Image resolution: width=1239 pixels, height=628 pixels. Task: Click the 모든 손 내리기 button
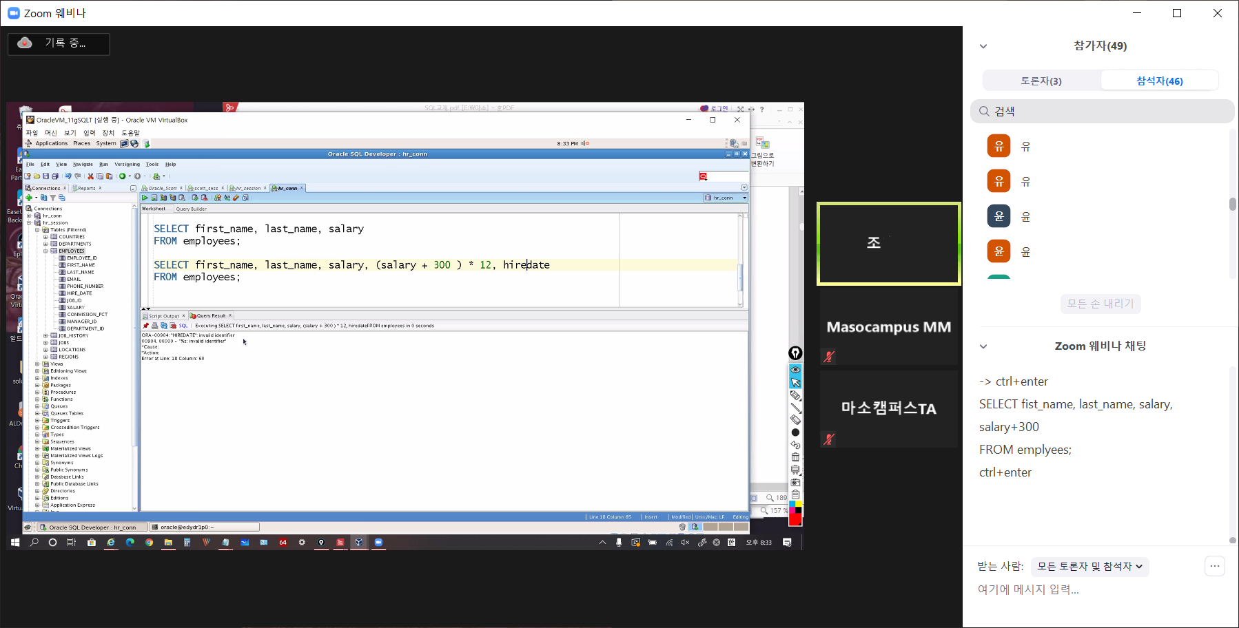click(1100, 304)
